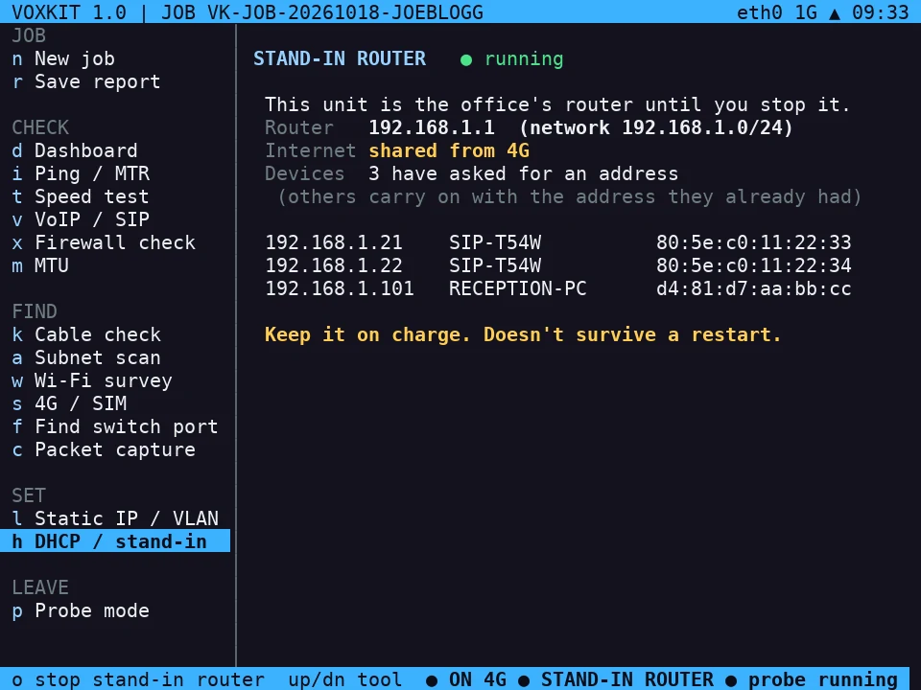Click 'o stop stand-in router' in the footer
The width and height of the screenshot is (921, 690).
[138, 679]
